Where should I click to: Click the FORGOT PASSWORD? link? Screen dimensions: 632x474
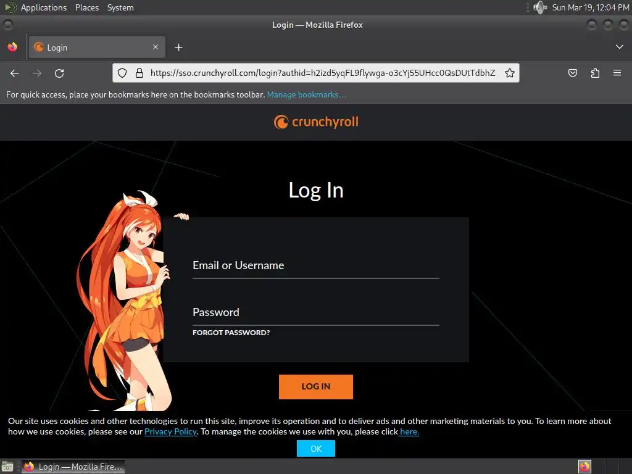pos(231,333)
